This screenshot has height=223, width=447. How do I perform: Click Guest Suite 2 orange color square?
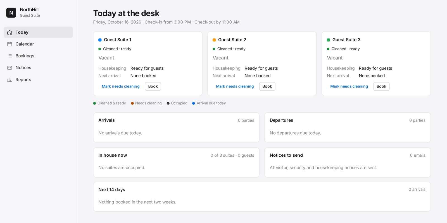(214, 40)
